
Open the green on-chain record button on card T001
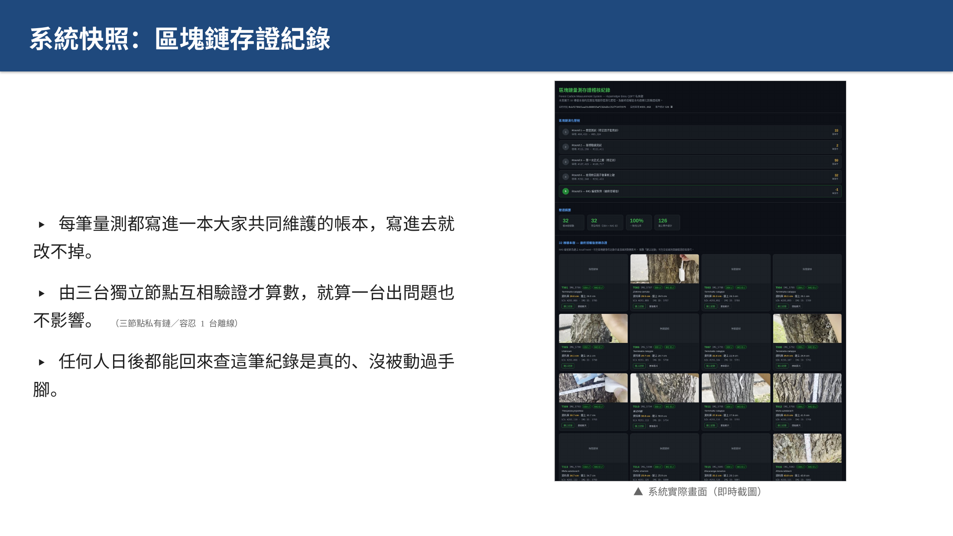coord(568,306)
